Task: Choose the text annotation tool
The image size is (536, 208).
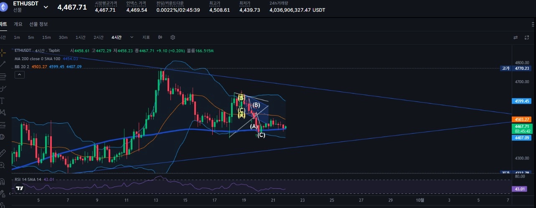Action: click(3, 100)
